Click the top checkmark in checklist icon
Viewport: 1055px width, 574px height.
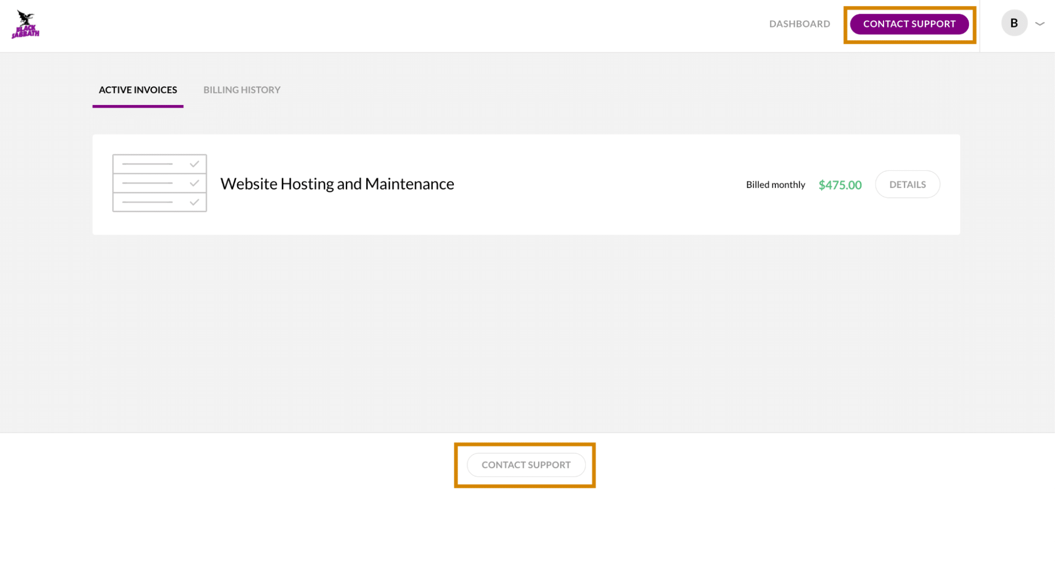[194, 164]
